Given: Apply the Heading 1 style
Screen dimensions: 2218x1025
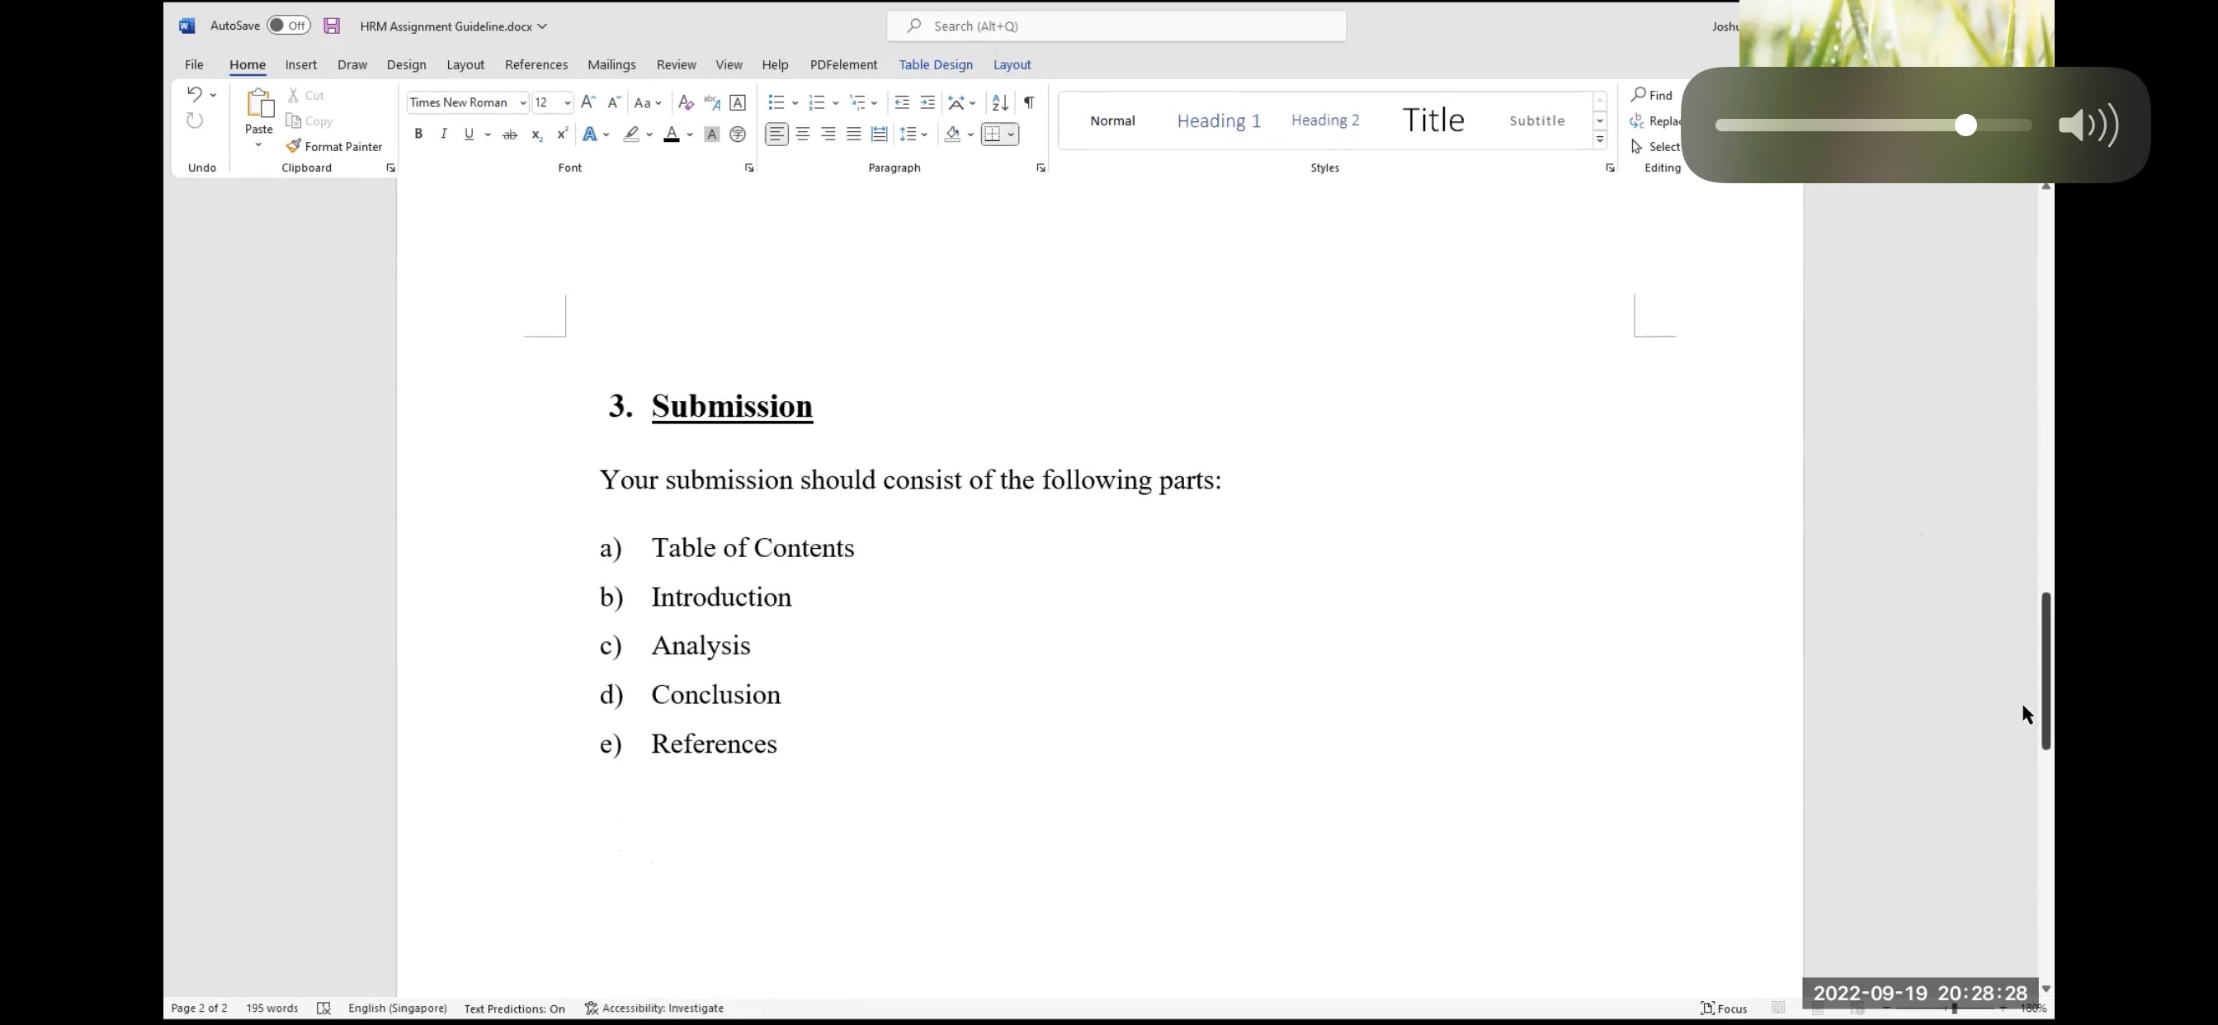Looking at the screenshot, I should click(1219, 120).
